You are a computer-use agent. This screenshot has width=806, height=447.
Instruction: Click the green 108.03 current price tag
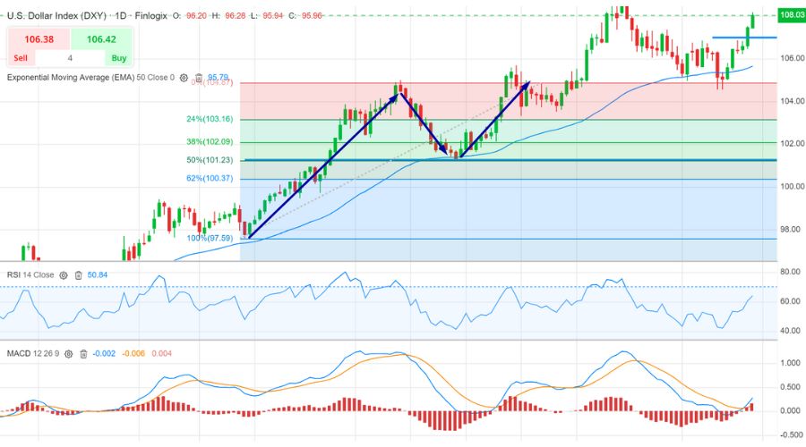pos(792,15)
